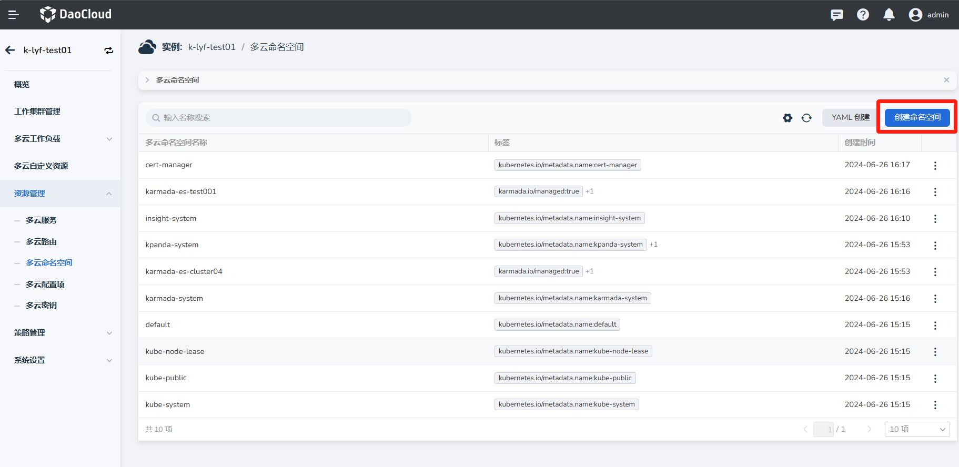Viewport: 959px width, 467px height.
Task: Open the messages chat icon
Action: click(x=836, y=15)
